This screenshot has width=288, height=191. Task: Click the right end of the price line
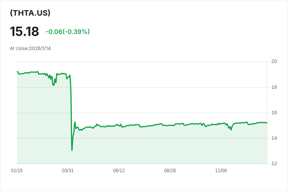[266, 123]
